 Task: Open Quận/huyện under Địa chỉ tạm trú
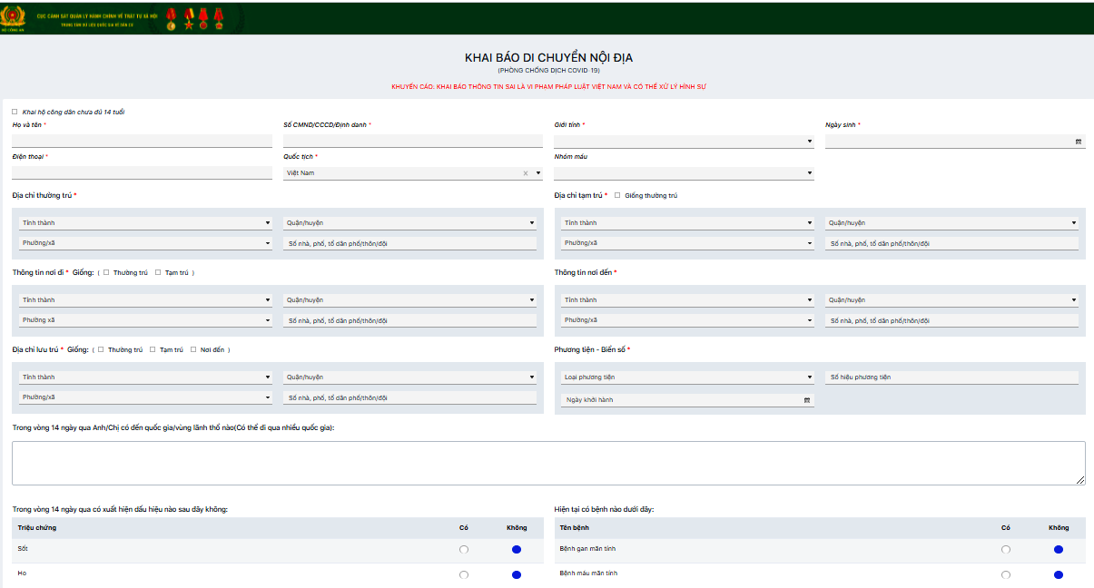[x=951, y=223]
